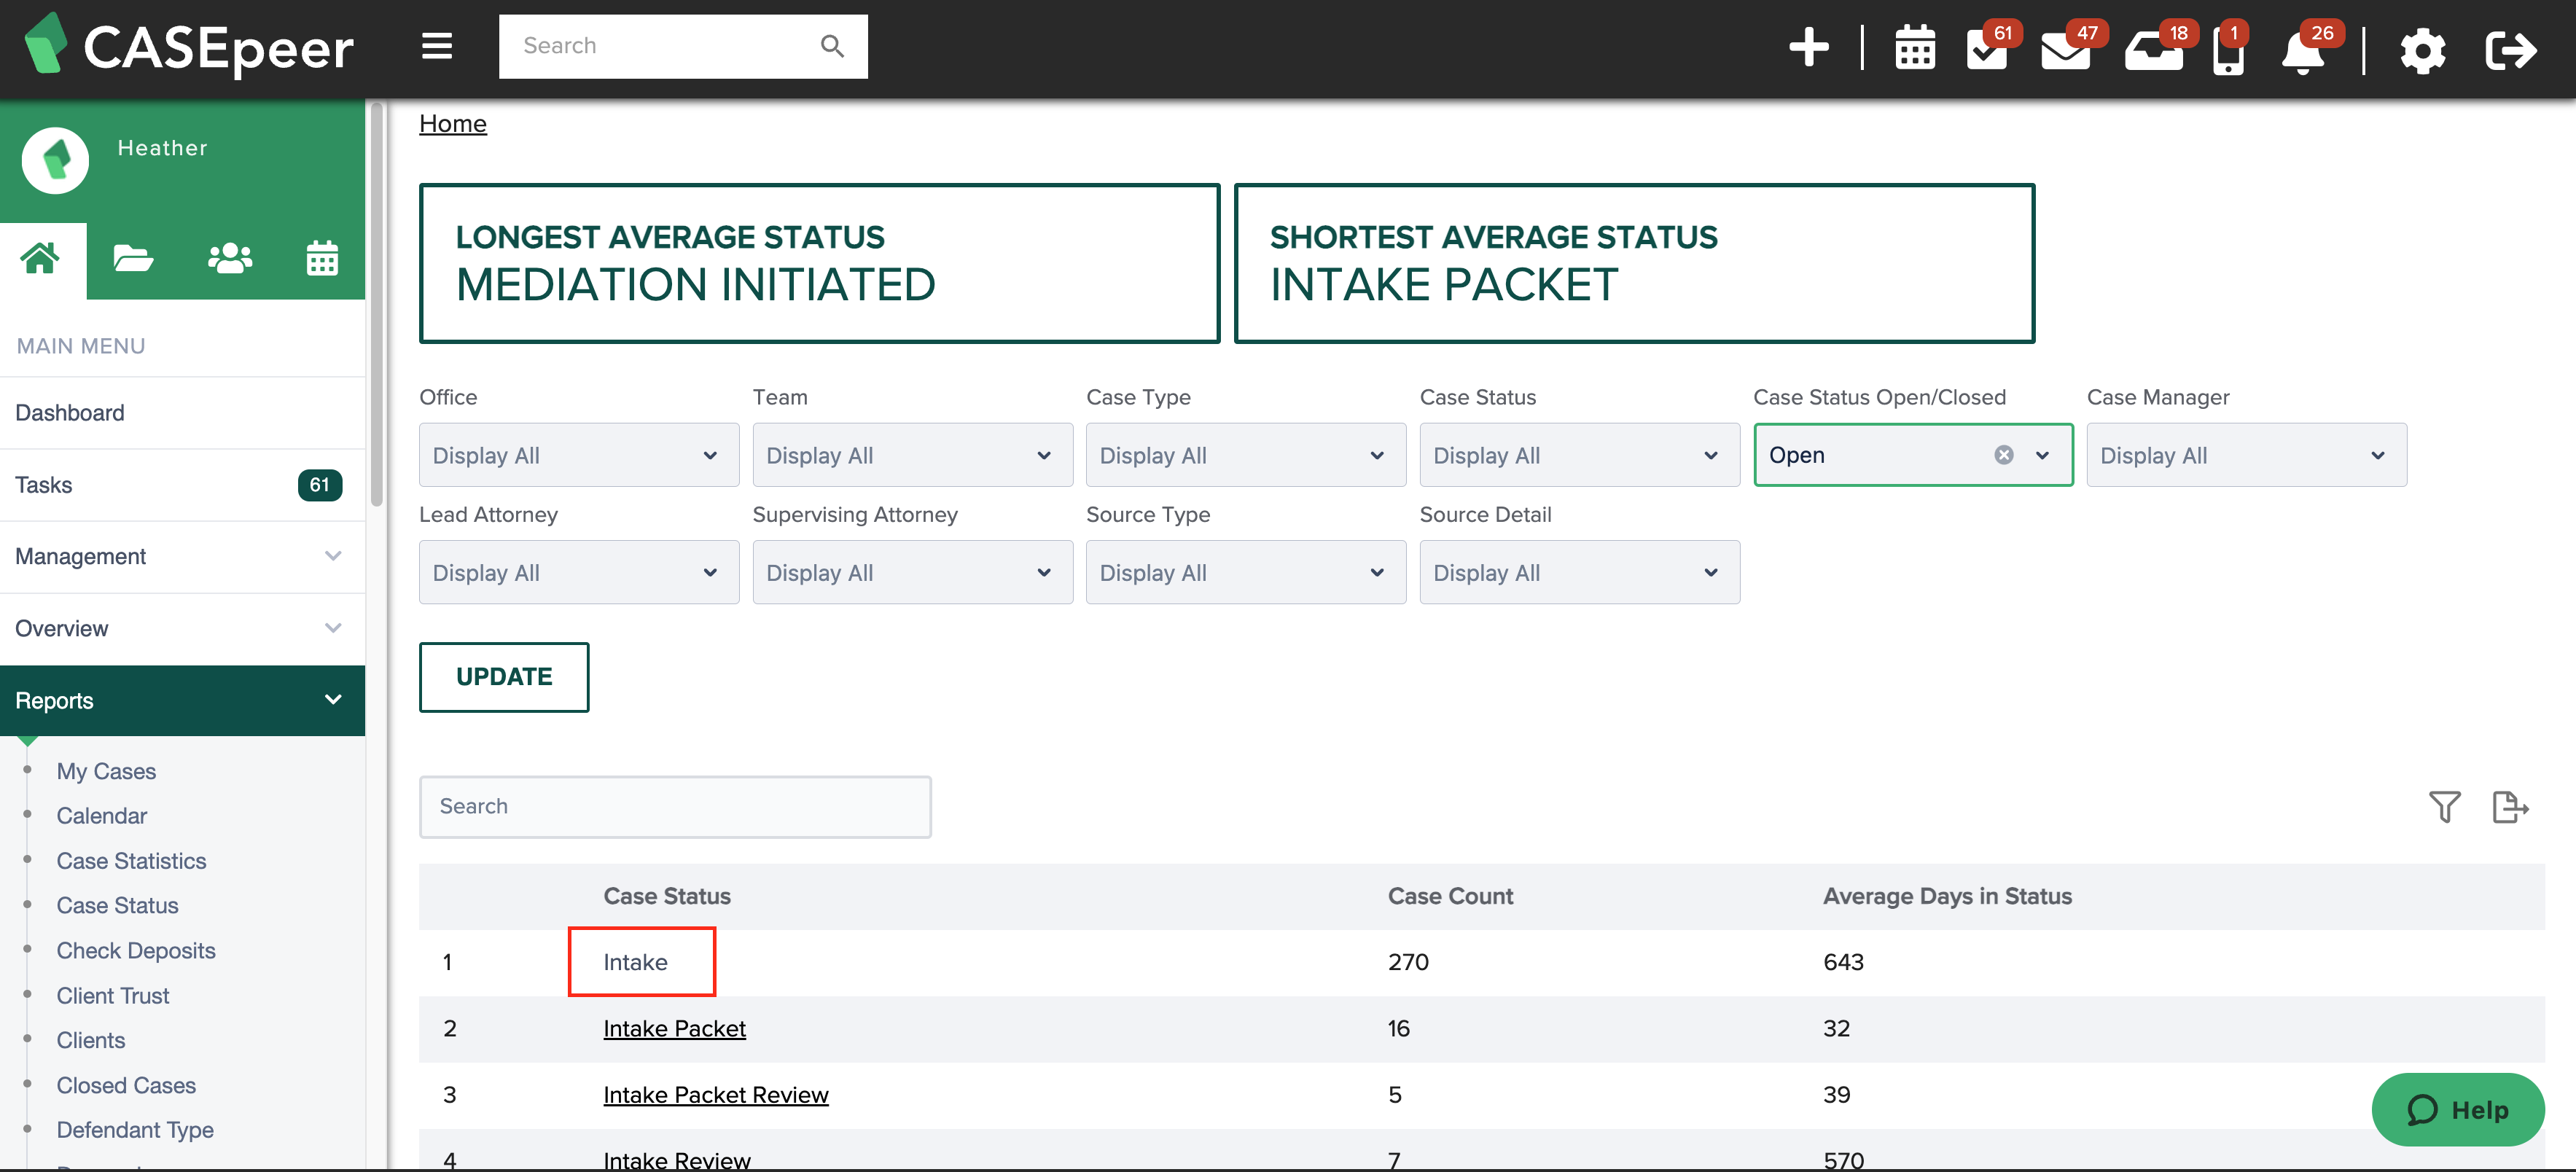Open the settings gear
The width and height of the screenshot is (2576, 1172).
coord(2422,50)
